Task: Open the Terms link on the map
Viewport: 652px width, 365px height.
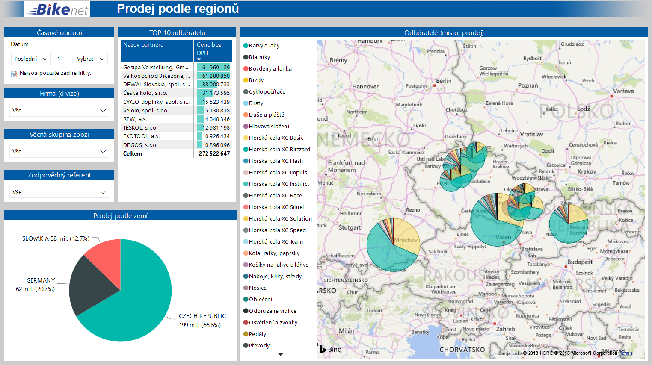Action: tap(626, 353)
